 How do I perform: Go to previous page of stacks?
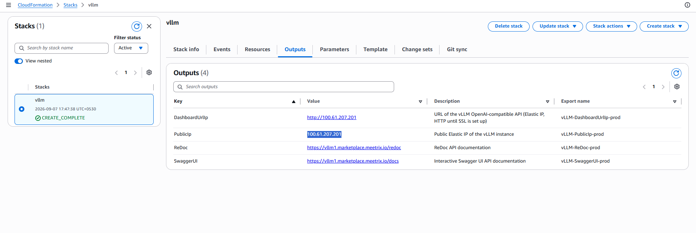[116, 73]
